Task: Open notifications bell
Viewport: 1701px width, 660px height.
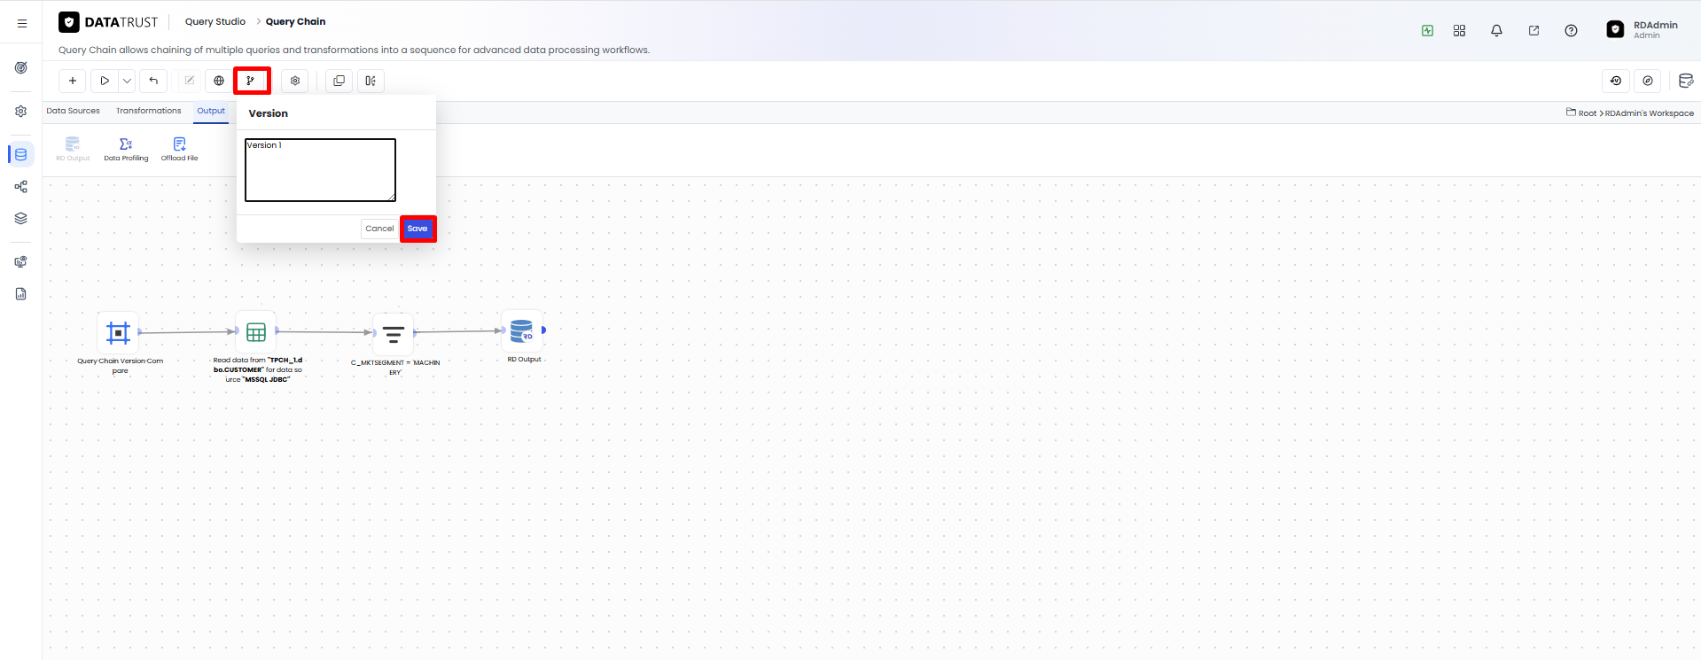Action: click(x=1496, y=30)
